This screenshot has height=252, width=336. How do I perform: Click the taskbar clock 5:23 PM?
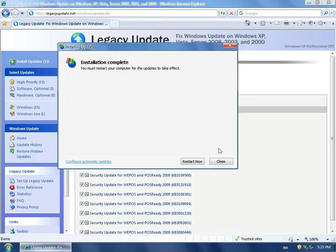click(x=324, y=247)
